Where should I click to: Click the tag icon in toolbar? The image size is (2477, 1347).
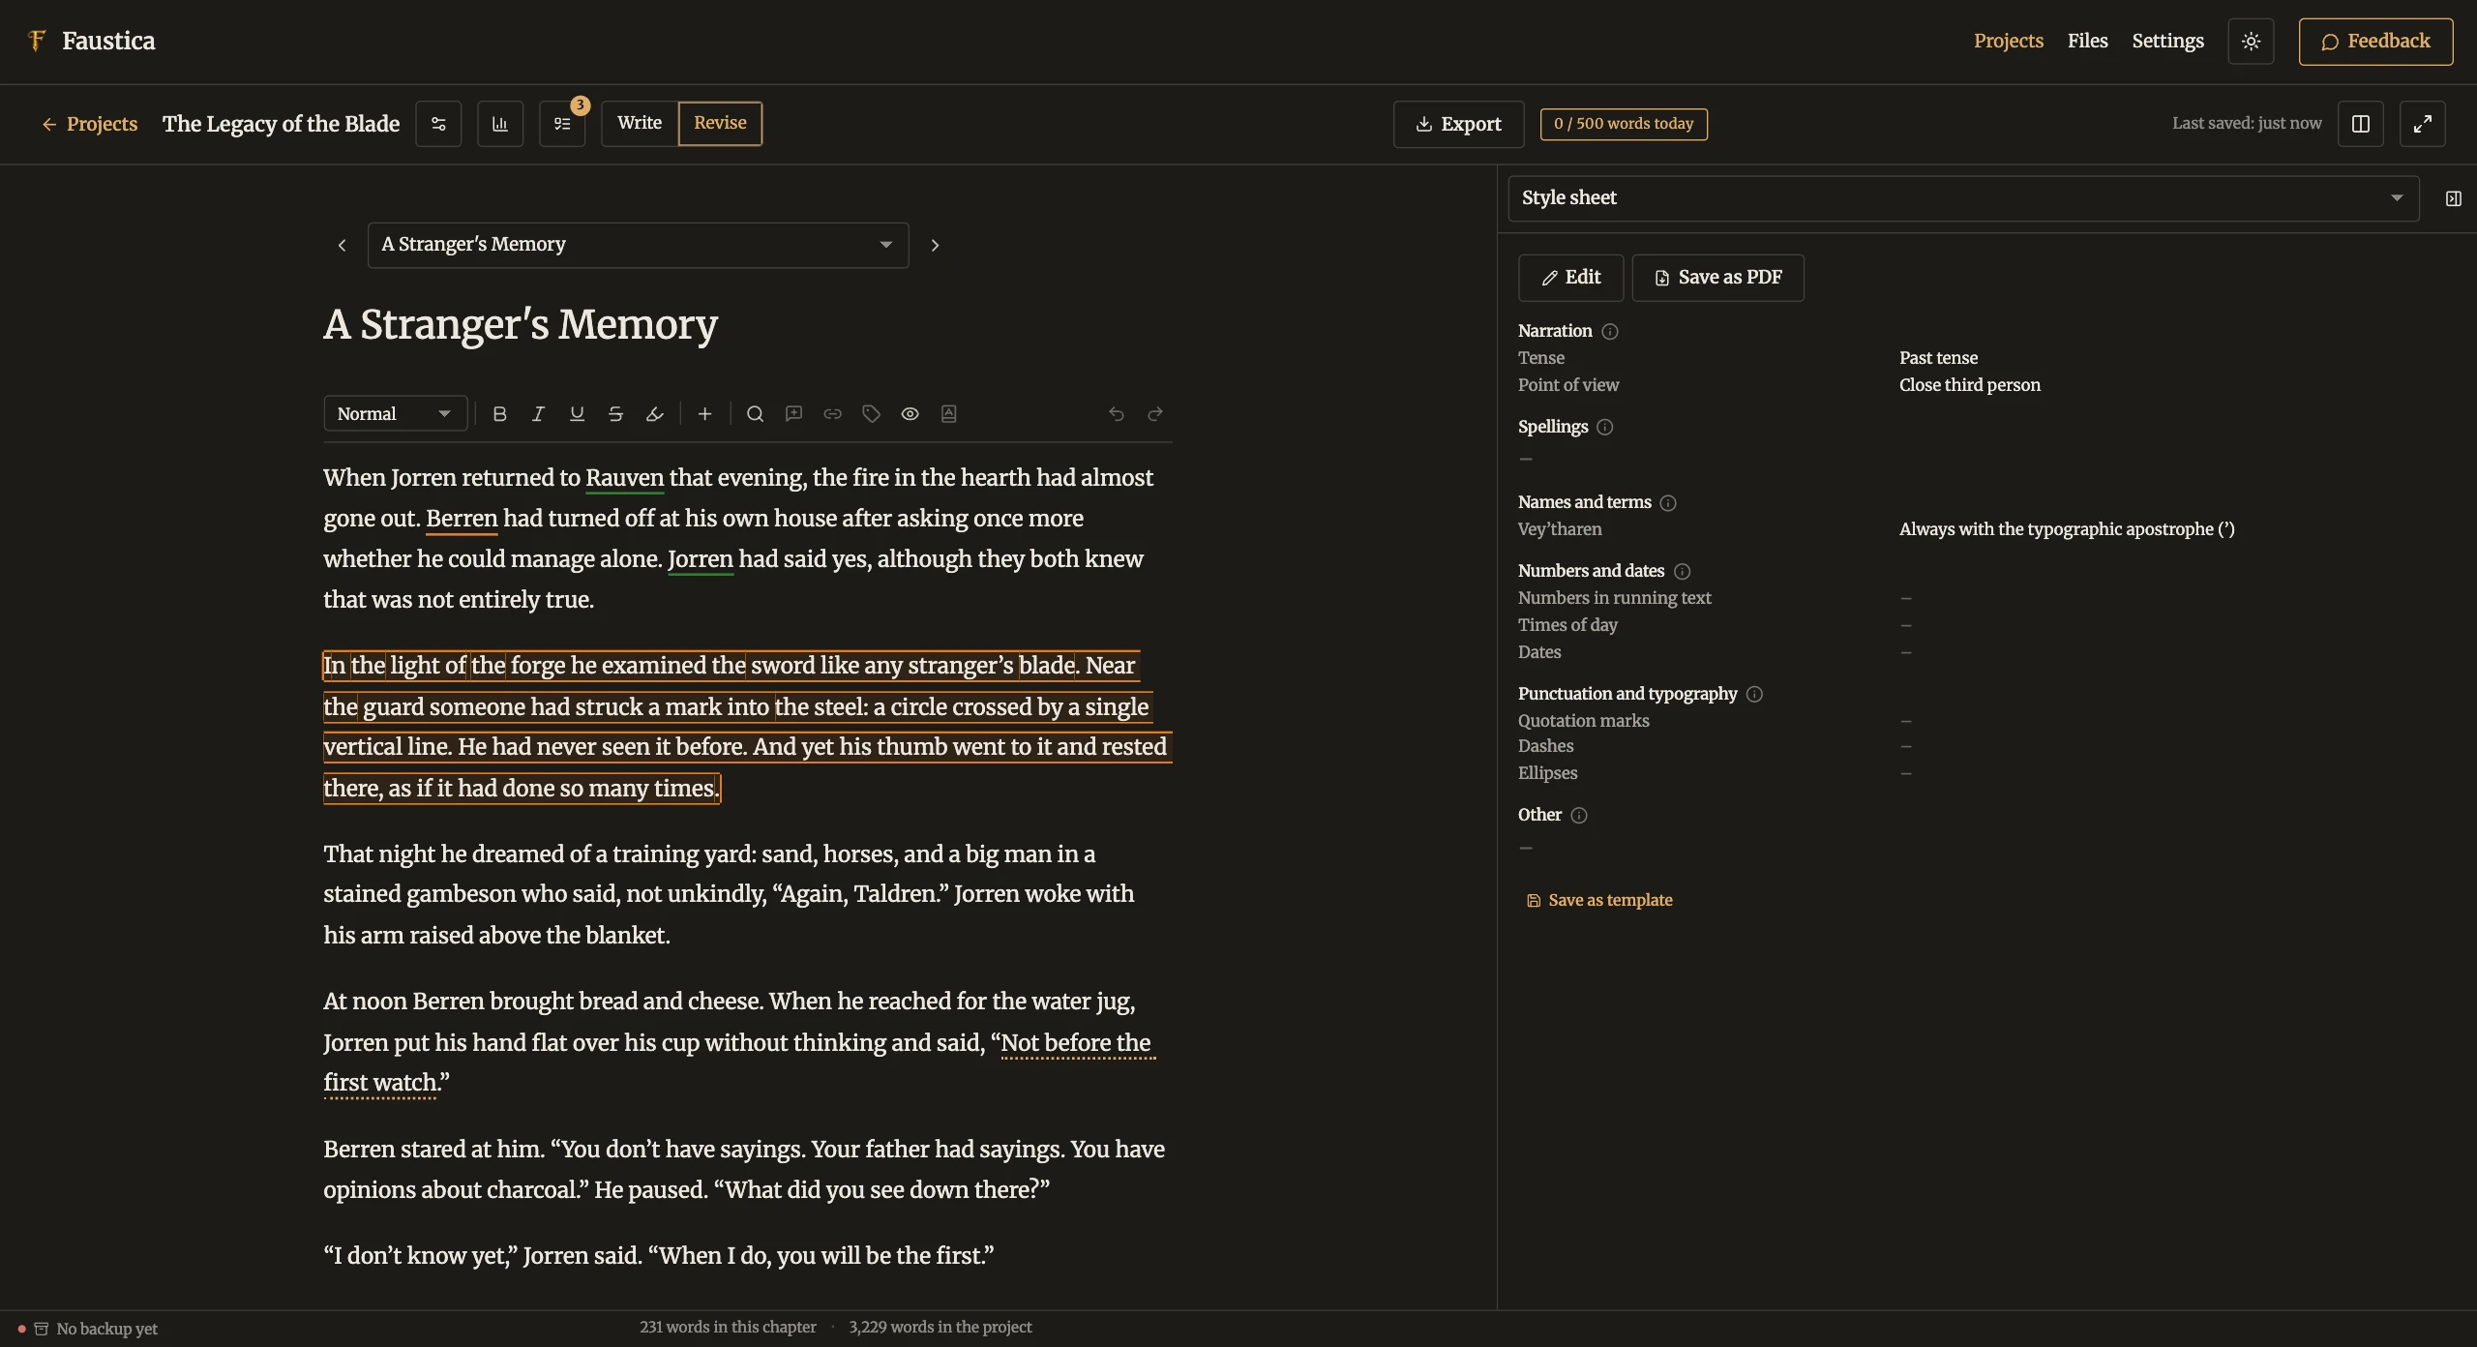(871, 414)
